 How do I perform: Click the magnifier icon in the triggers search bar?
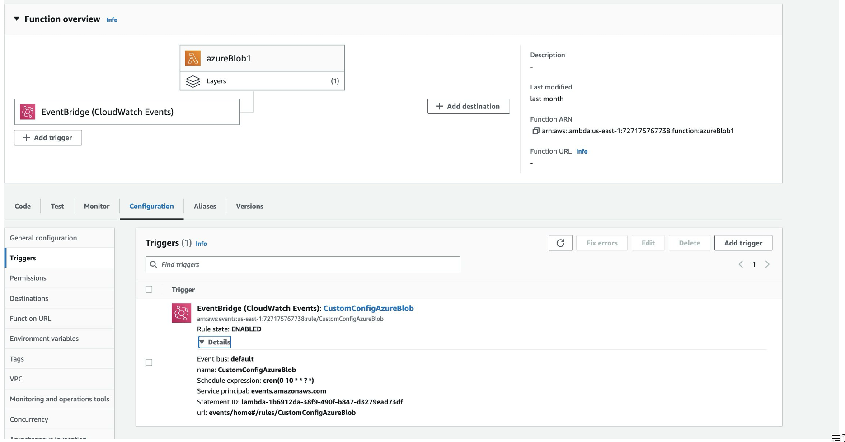[153, 264]
